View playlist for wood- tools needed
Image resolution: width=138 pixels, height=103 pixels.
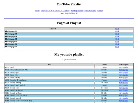(x=124, y=85)
